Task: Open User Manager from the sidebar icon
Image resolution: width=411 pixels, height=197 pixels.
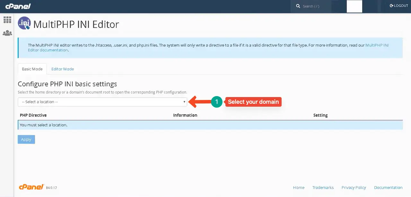Action: point(7,33)
